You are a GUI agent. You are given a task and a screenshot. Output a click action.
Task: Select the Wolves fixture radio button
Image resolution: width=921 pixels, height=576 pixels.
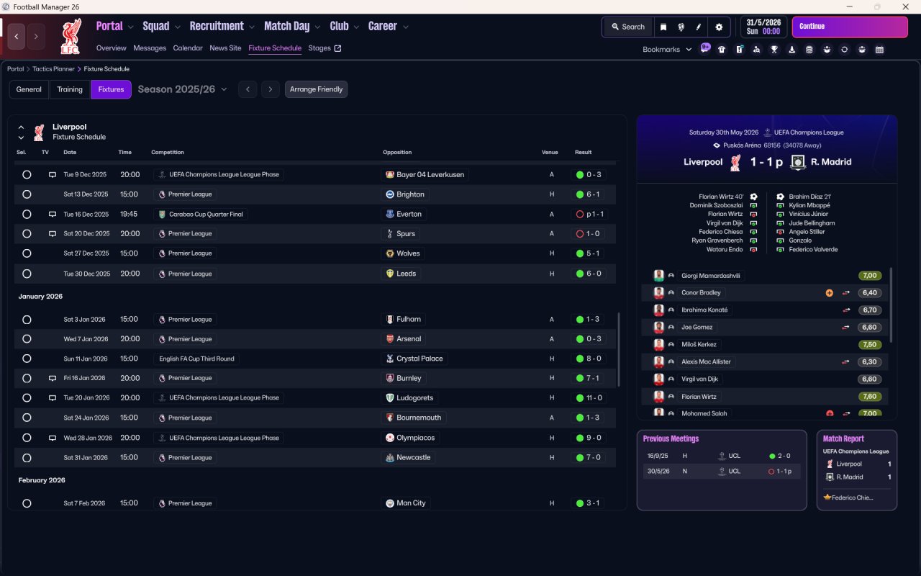(27, 253)
